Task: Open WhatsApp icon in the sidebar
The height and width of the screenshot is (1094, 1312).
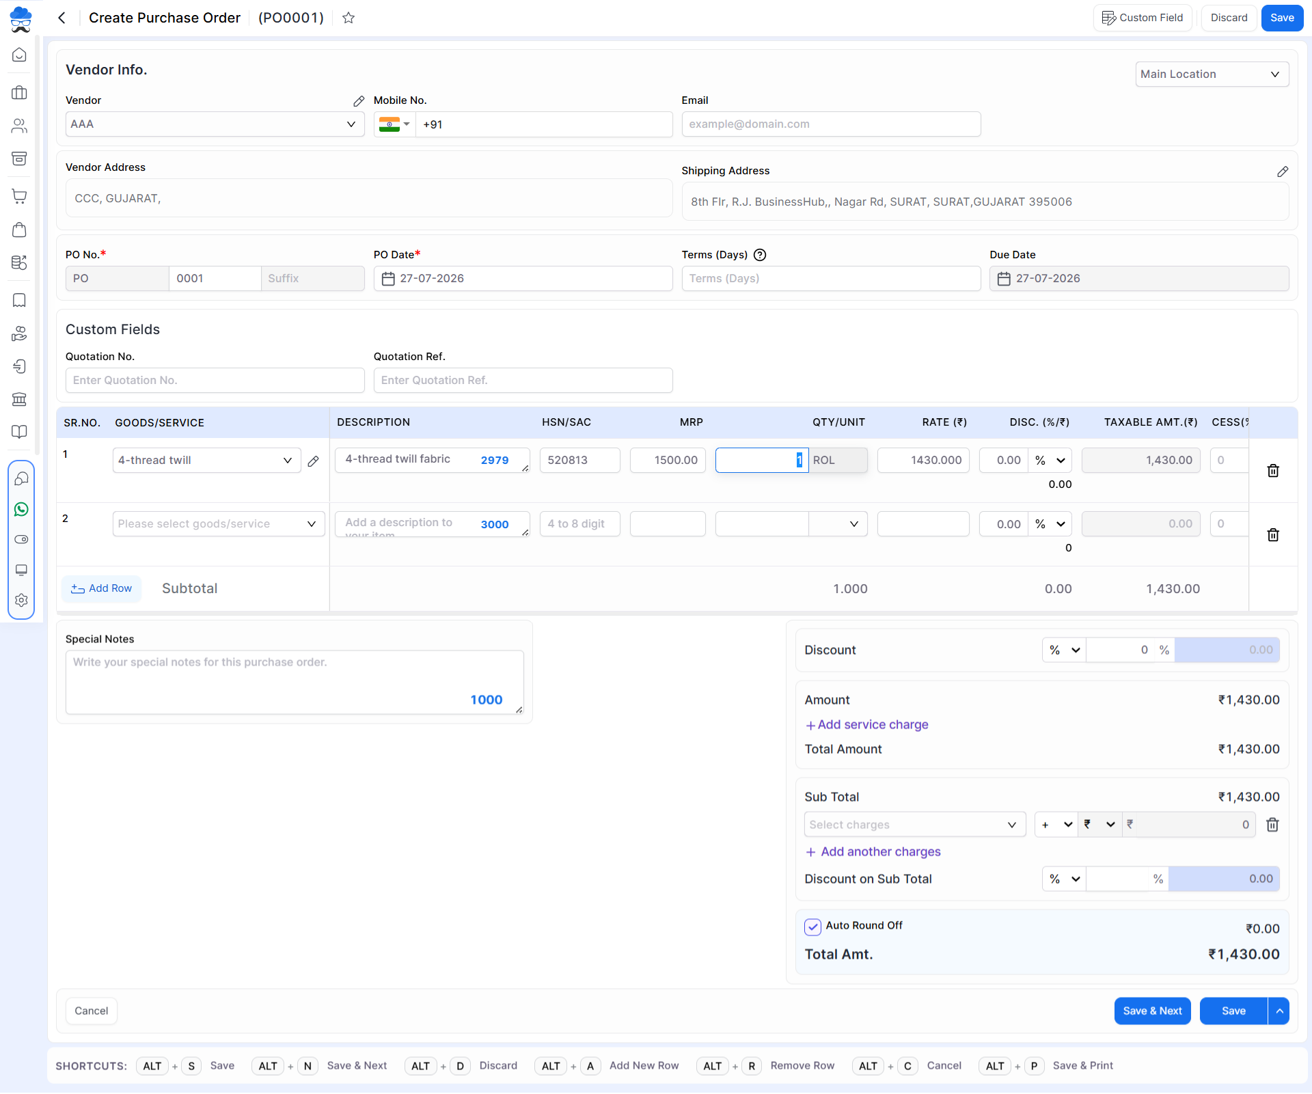Action: pos(21,509)
